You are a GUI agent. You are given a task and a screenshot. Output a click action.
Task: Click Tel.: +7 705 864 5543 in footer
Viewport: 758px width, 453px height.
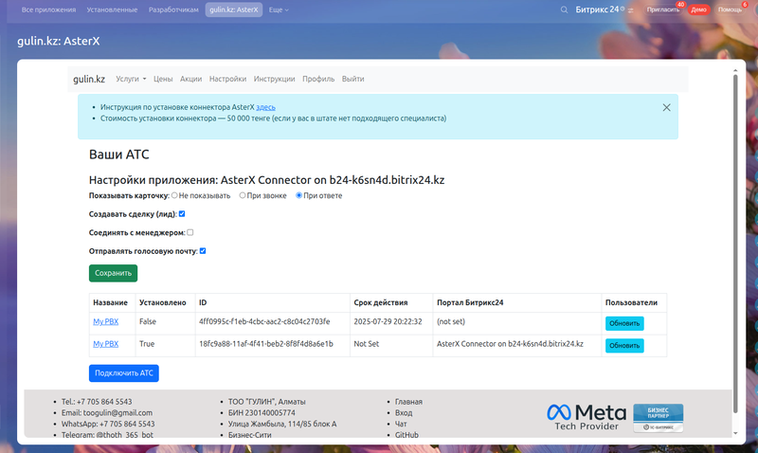pos(97,402)
